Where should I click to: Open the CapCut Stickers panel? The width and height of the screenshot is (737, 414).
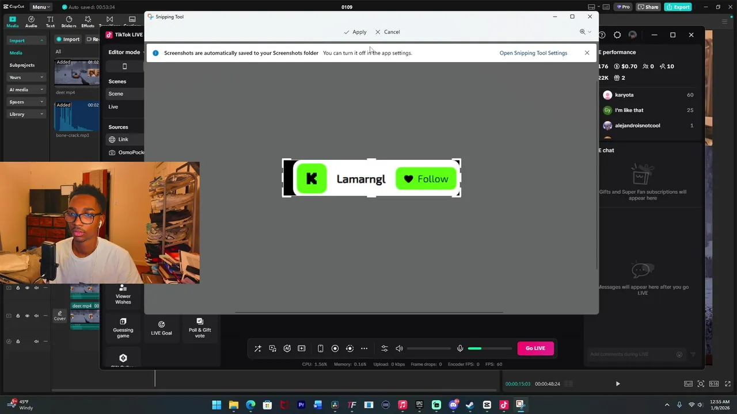pos(69,22)
